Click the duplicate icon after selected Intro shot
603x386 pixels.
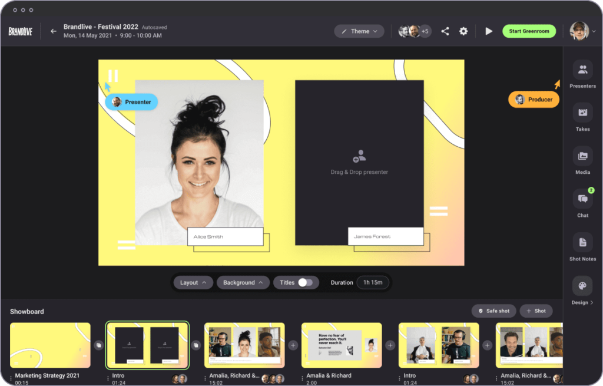coord(196,345)
